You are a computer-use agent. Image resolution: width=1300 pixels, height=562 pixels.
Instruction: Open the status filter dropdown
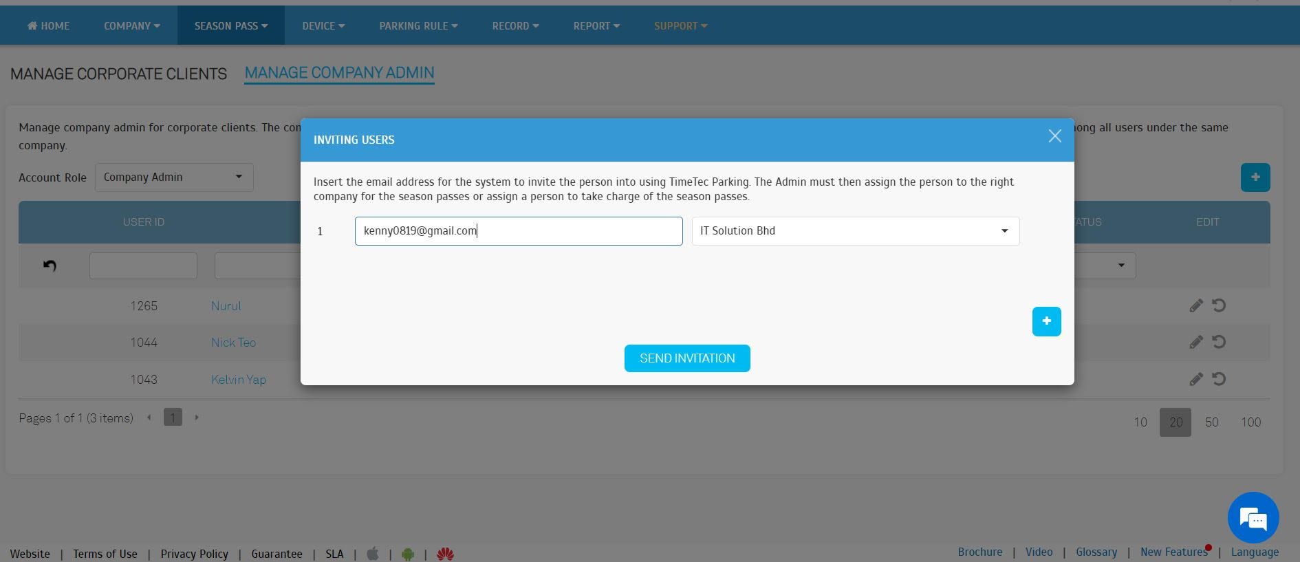point(1104,266)
